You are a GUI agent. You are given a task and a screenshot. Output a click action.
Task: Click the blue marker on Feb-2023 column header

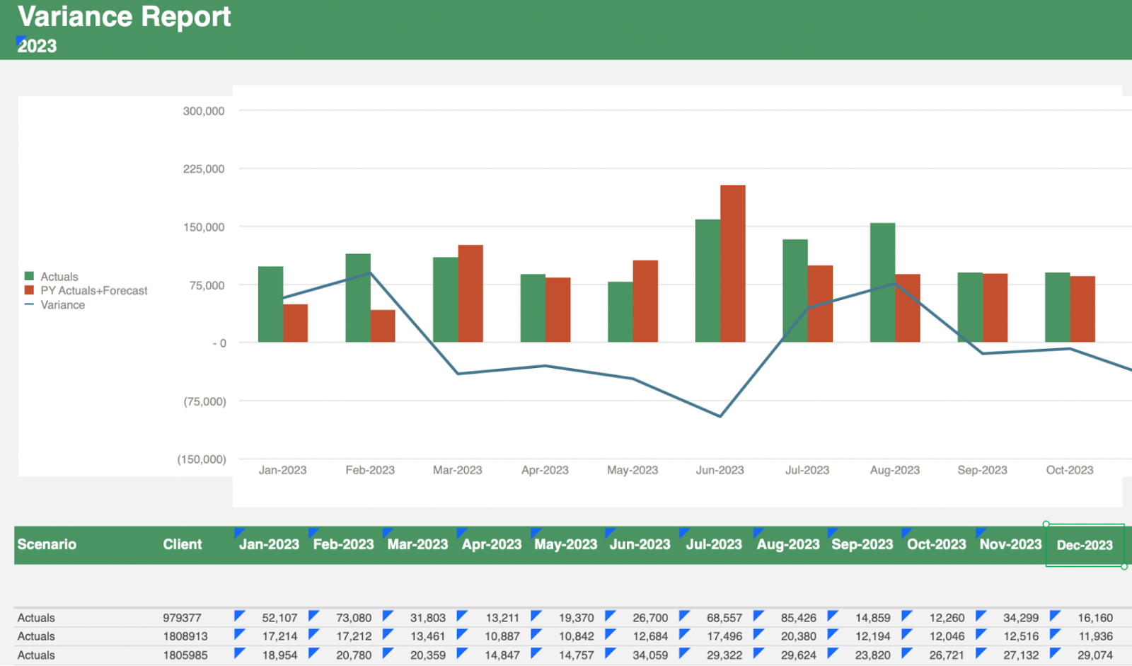tap(313, 532)
